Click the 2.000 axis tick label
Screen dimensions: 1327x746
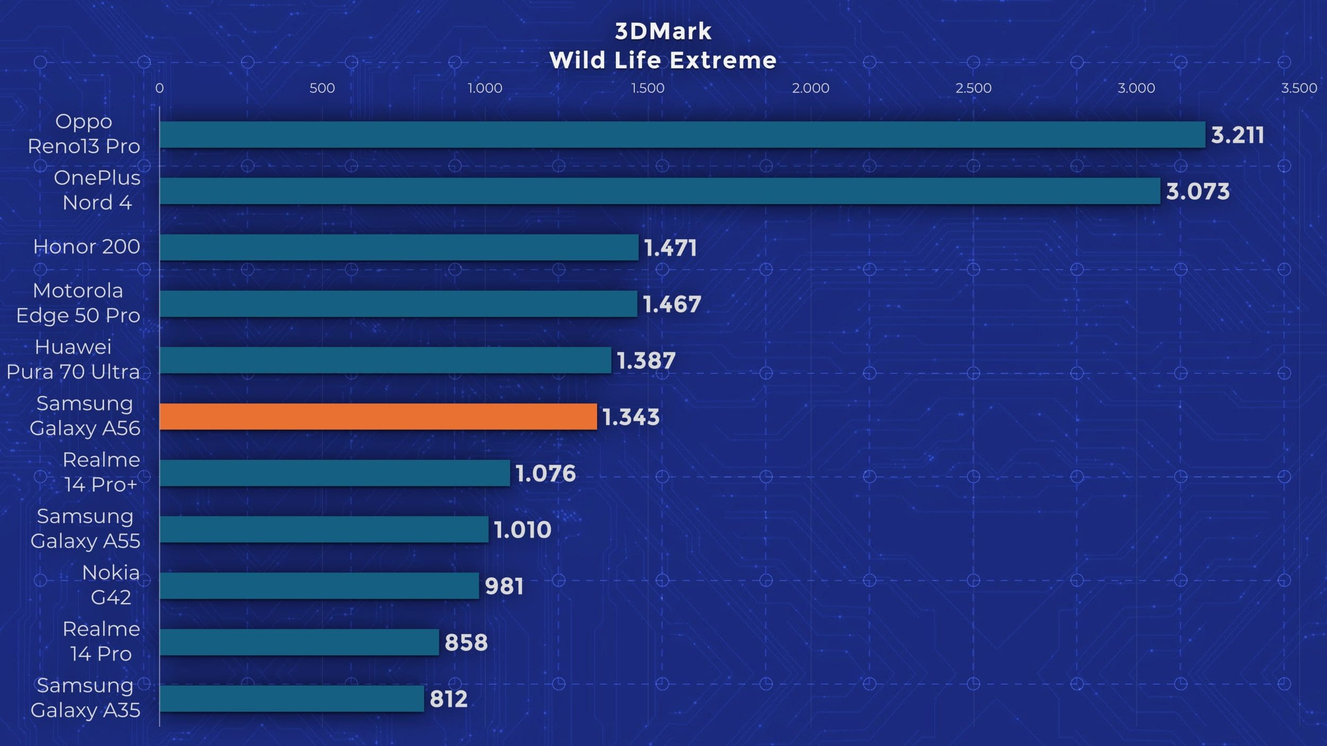click(x=811, y=88)
